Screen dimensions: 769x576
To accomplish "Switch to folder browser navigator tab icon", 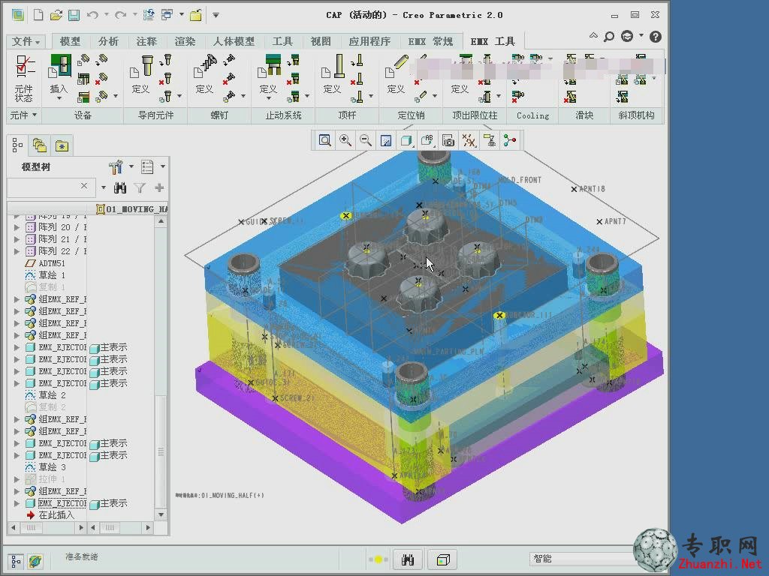I will coord(39,145).
